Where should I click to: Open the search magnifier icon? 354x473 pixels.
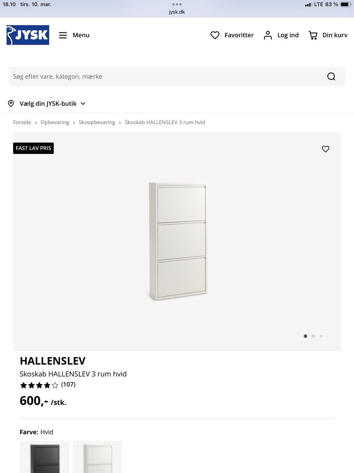point(331,76)
